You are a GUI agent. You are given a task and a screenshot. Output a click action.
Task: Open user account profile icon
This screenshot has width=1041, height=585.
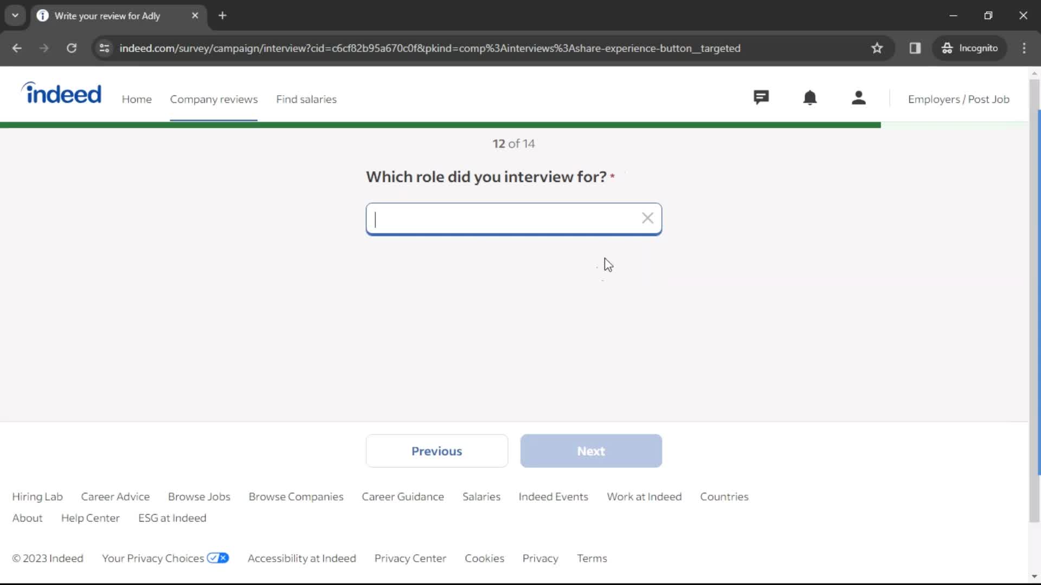click(x=858, y=99)
